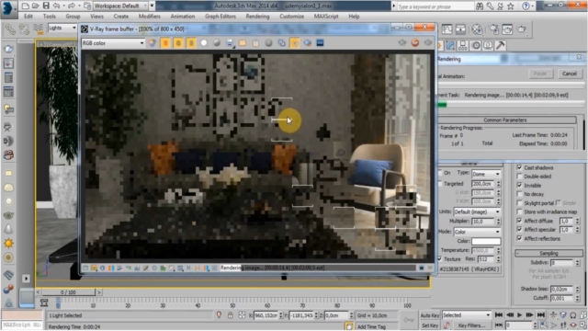The image size is (588, 331).
Task: Click the Subdivs value field
Action: pos(561,263)
